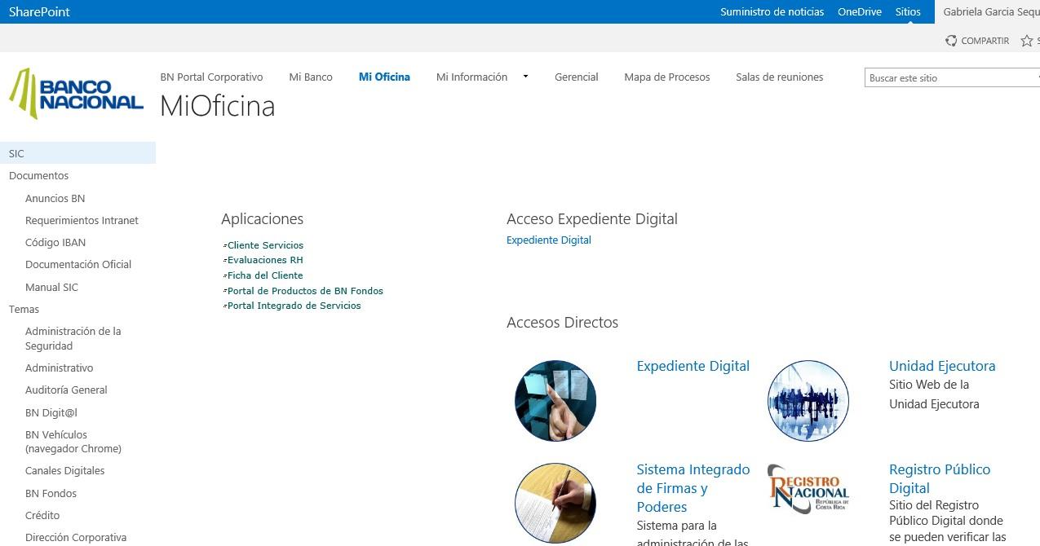Open Suministro de noticias

pyautogui.click(x=772, y=11)
